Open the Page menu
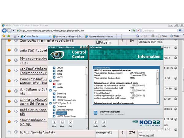This screenshot has width=184, height=138. (163, 36)
